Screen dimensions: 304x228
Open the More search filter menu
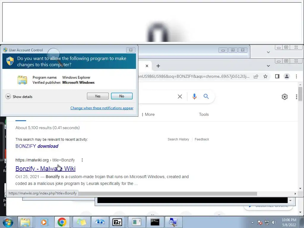tap(148, 114)
